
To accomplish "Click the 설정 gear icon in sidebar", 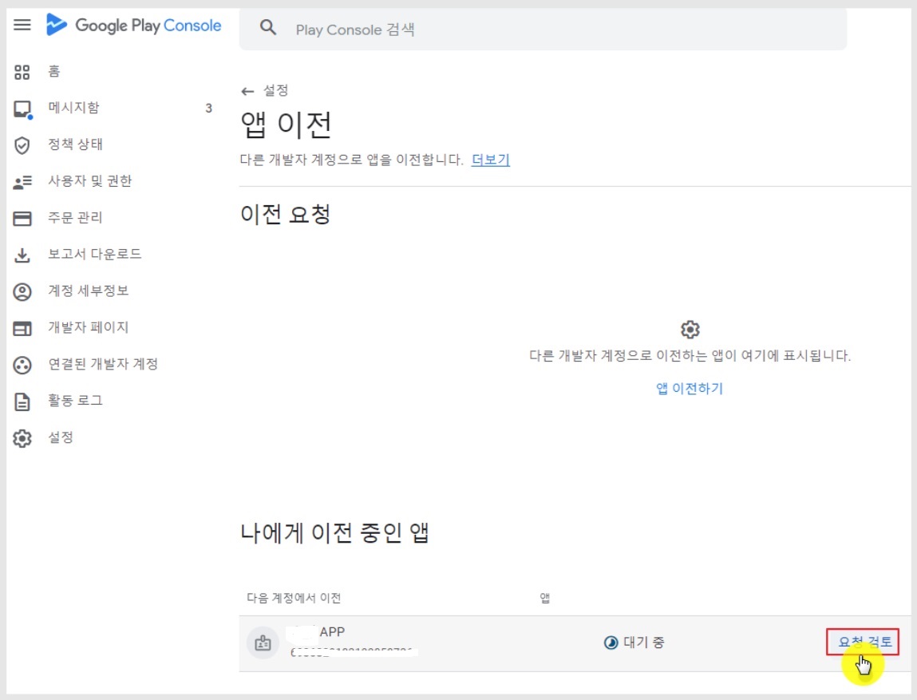I will point(22,438).
